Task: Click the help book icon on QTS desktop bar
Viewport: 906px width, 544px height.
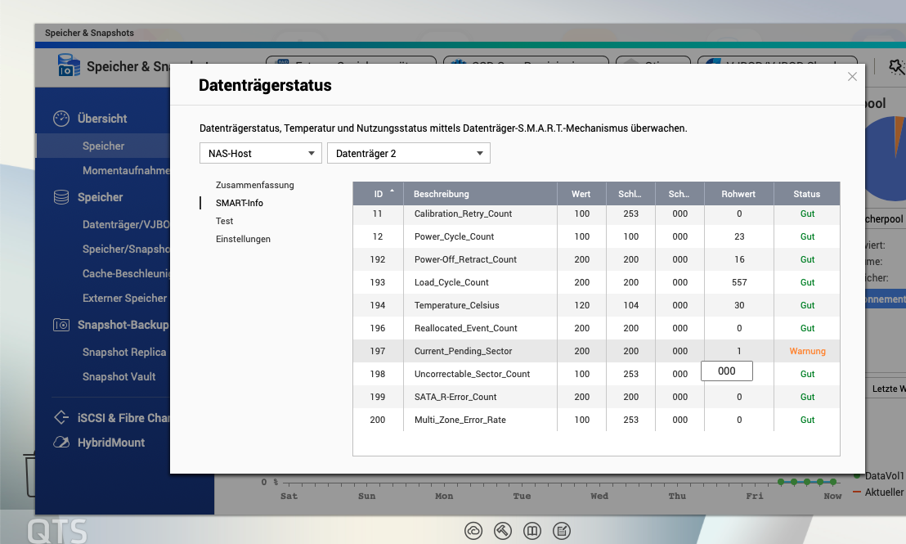Action: (x=532, y=531)
